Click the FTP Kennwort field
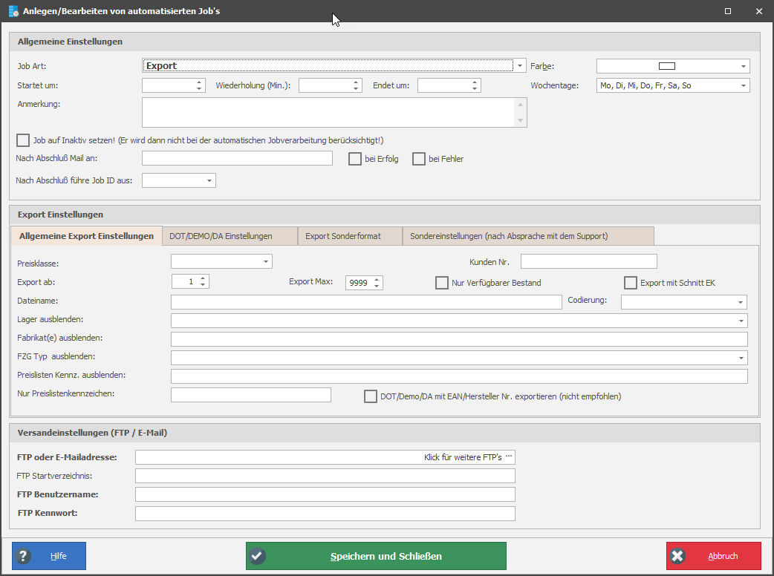The width and height of the screenshot is (774, 576). [x=325, y=514]
